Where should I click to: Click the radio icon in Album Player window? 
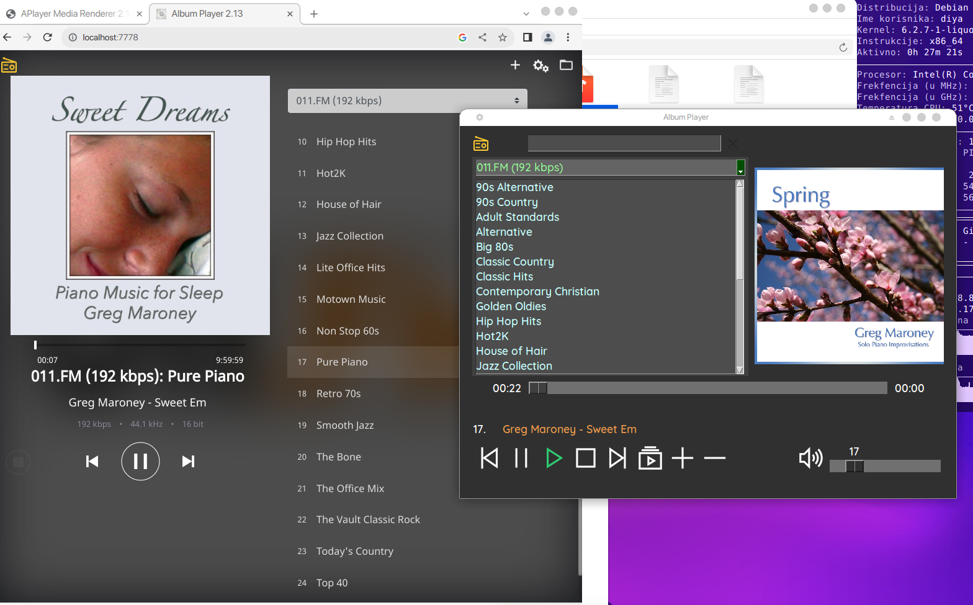tap(481, 143)
